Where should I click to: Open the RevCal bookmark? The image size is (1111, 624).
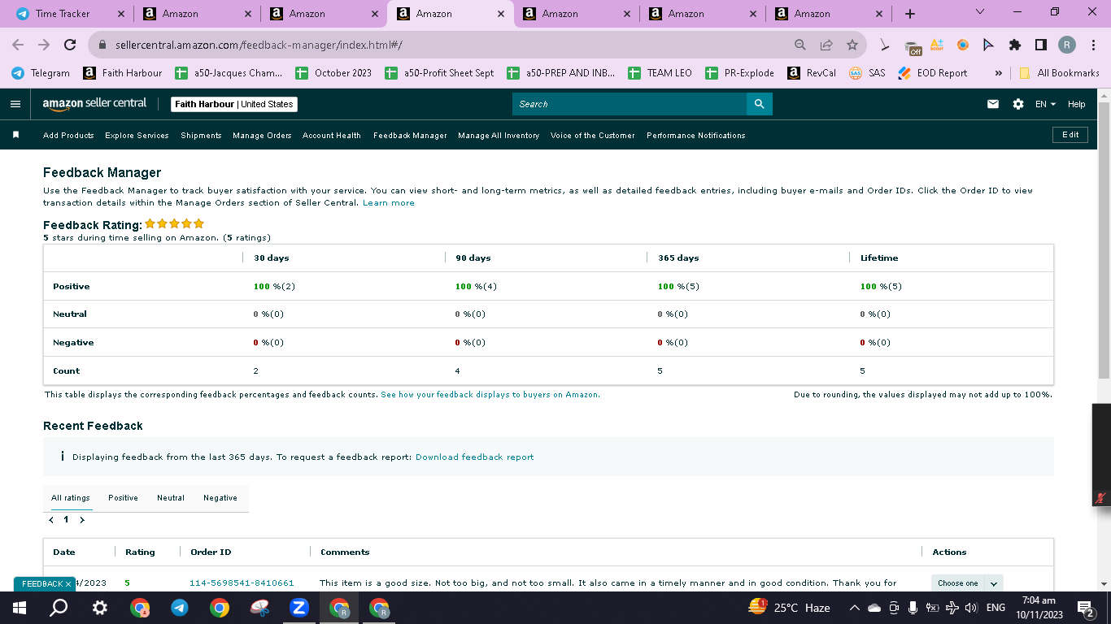coord(812,73)
